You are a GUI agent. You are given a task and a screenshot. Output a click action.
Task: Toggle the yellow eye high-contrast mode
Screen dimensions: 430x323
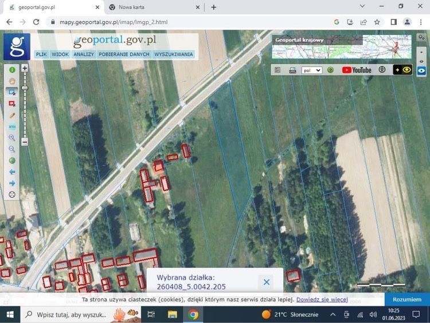coord(402,69)
